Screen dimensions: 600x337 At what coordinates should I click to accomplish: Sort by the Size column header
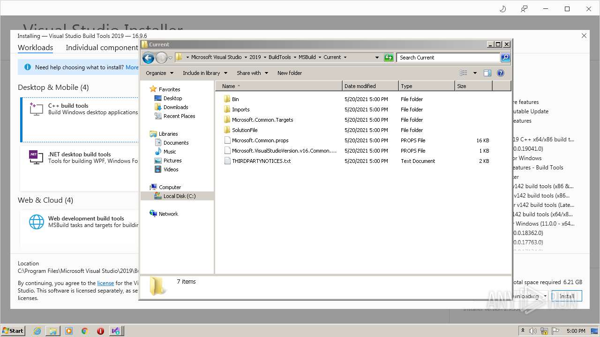(x=473, y=86)
